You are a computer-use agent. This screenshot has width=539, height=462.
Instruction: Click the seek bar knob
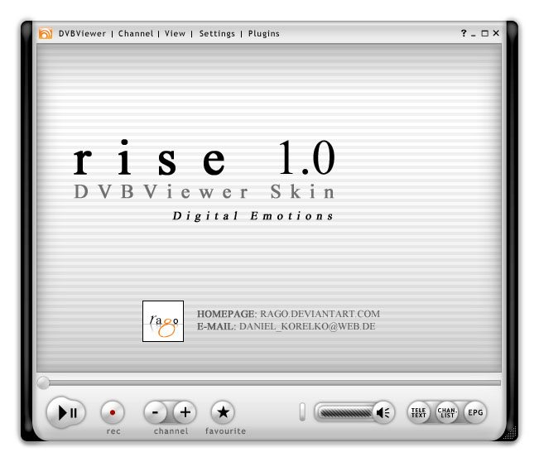tap(43, 383)
